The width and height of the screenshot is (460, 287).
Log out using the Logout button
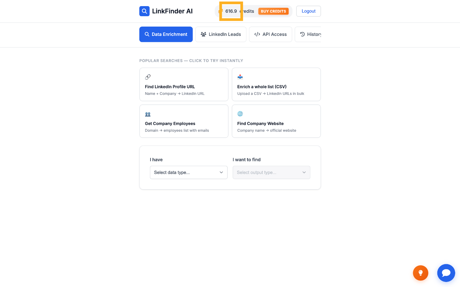coord(308,11)
